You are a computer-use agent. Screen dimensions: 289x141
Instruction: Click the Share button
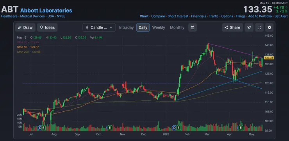232,27
